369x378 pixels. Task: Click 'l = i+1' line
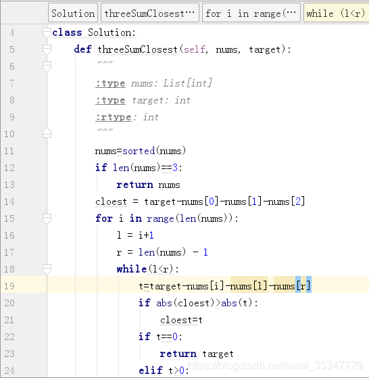135,235
